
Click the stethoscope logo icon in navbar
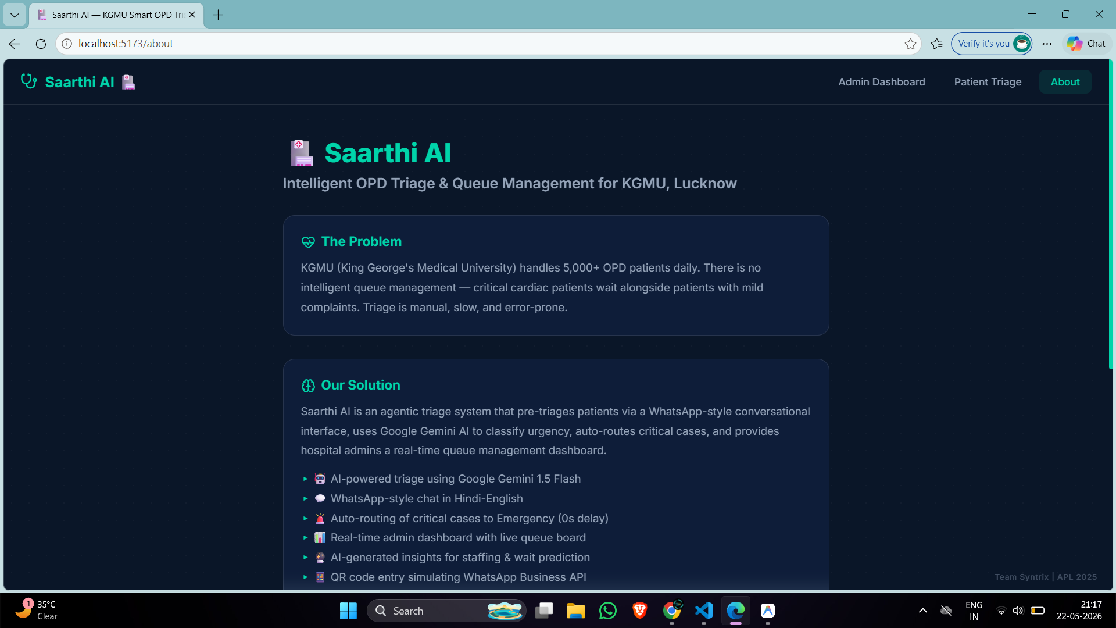pyautogui.click(x=29, y=81)
